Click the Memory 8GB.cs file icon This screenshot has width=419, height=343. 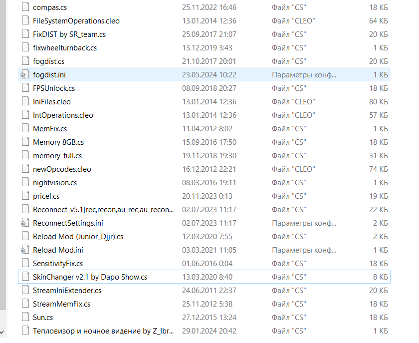click(25, 142)
